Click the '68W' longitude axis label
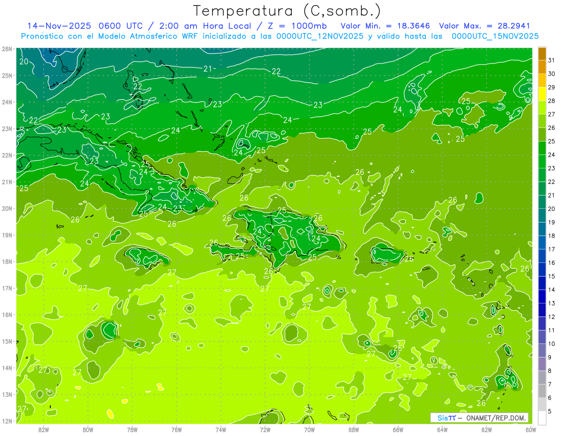Viewport: 564px width, 436px height. 354,429
